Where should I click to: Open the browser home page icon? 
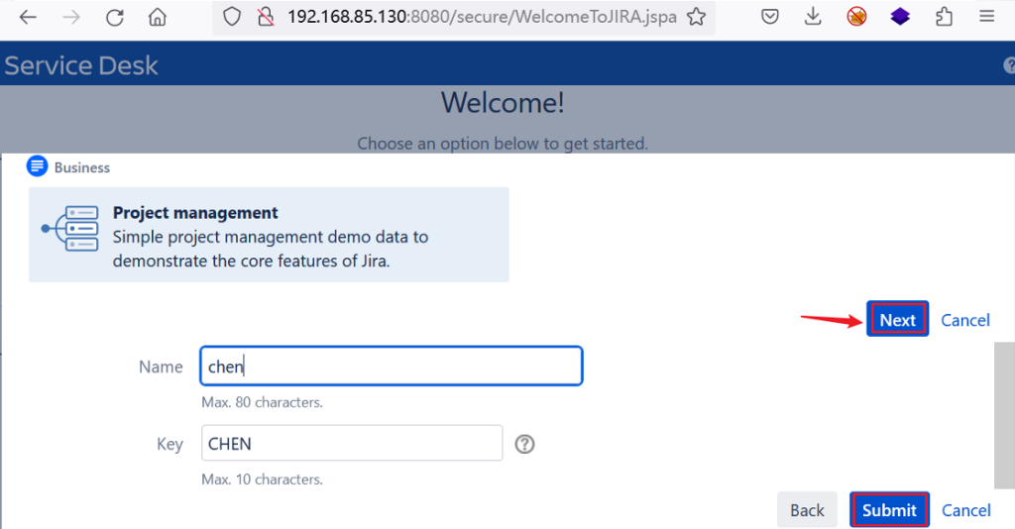tap(158, 17)
